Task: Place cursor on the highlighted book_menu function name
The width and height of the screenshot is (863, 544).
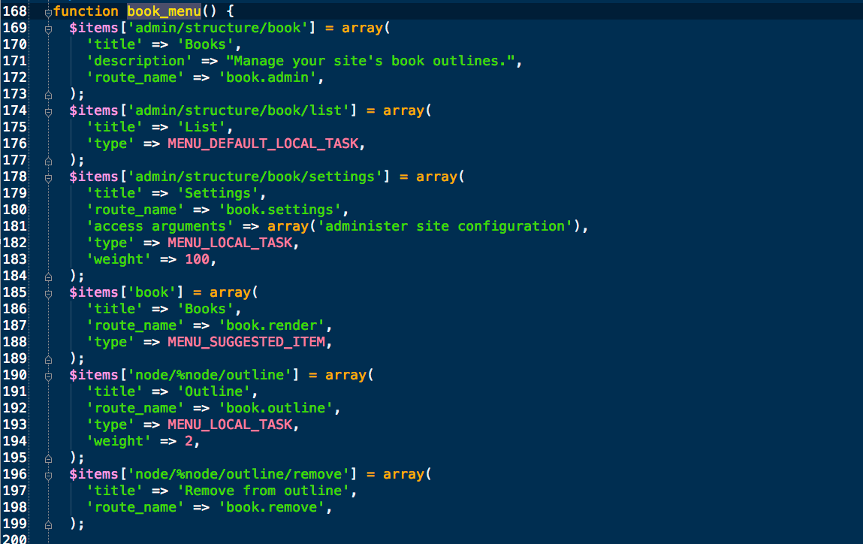Action: 164,11
